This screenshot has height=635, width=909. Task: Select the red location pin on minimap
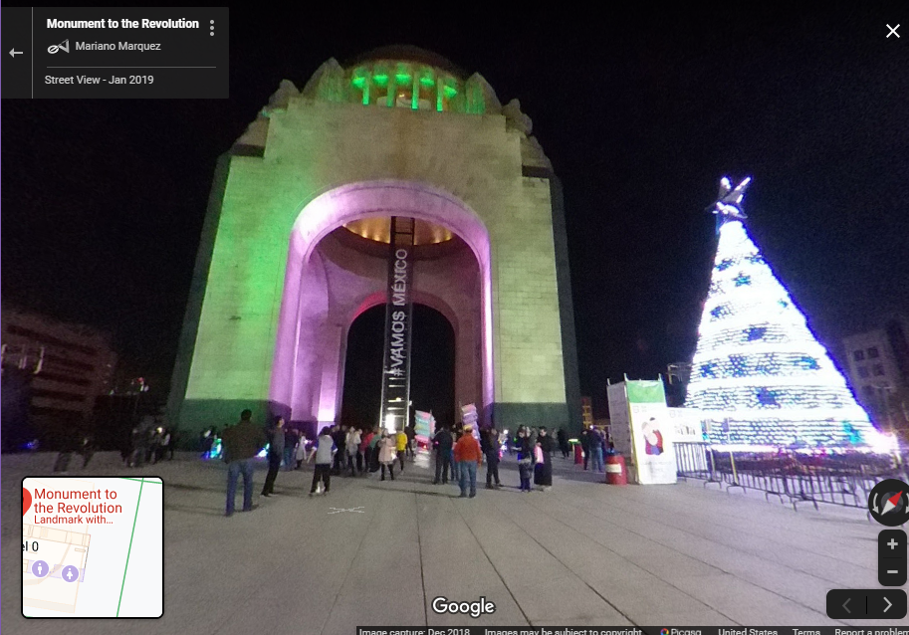click(x=25, y=500)
